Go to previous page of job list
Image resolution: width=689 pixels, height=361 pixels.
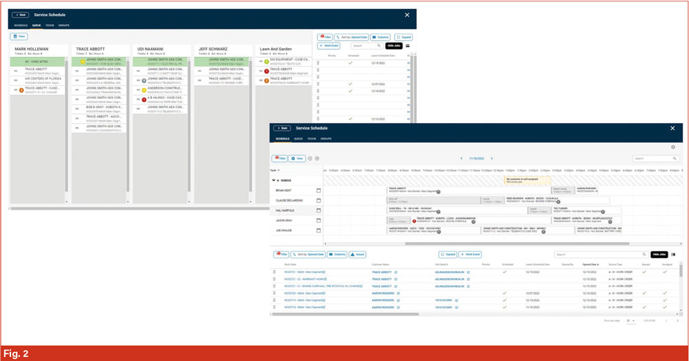click(666, 320)
